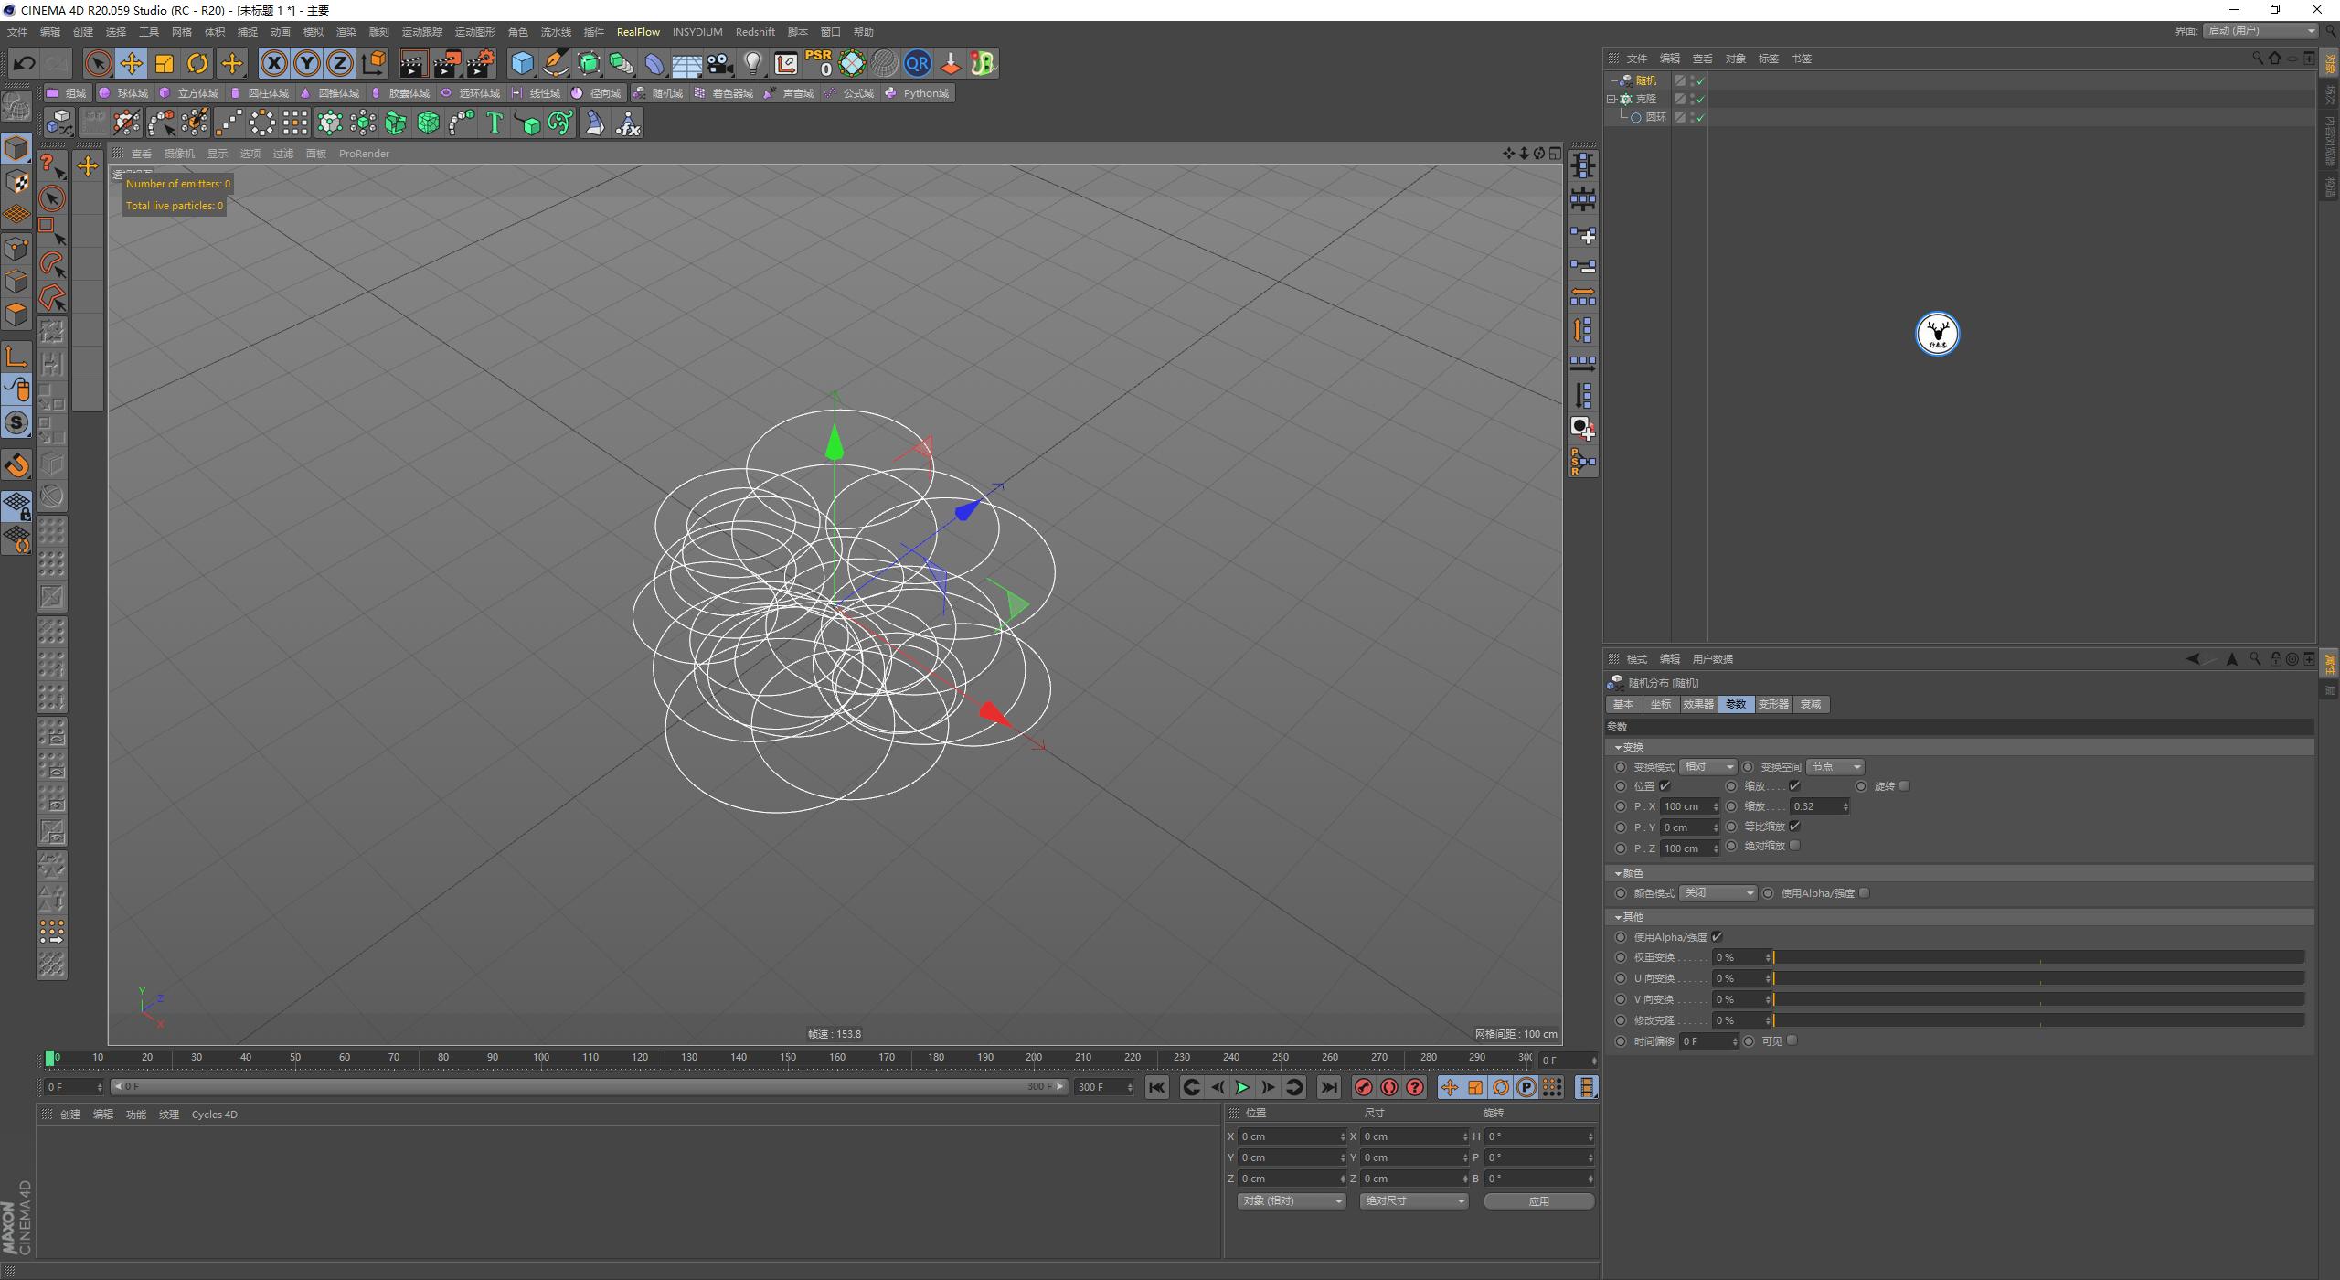2340x1280 pixels.
Task: Enable the 旋转 (Rotation) checkbox in parameters
Action: click(1904, 785)
